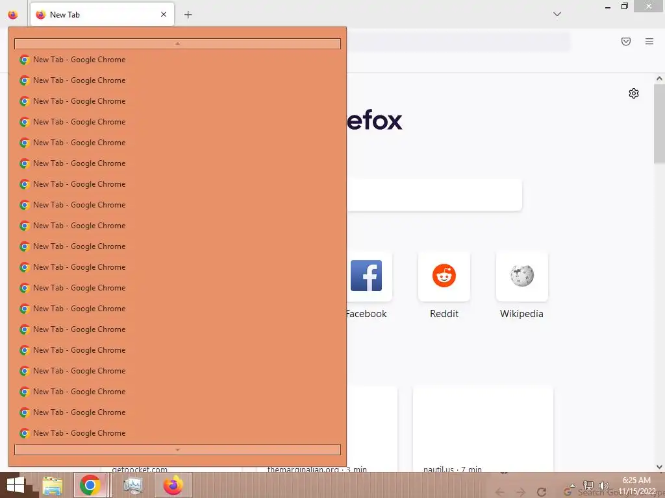The width and height of the screenshot is (665, 498).
Task: Open the Wikipedia shortcut tile
Action: click(521, 276)
